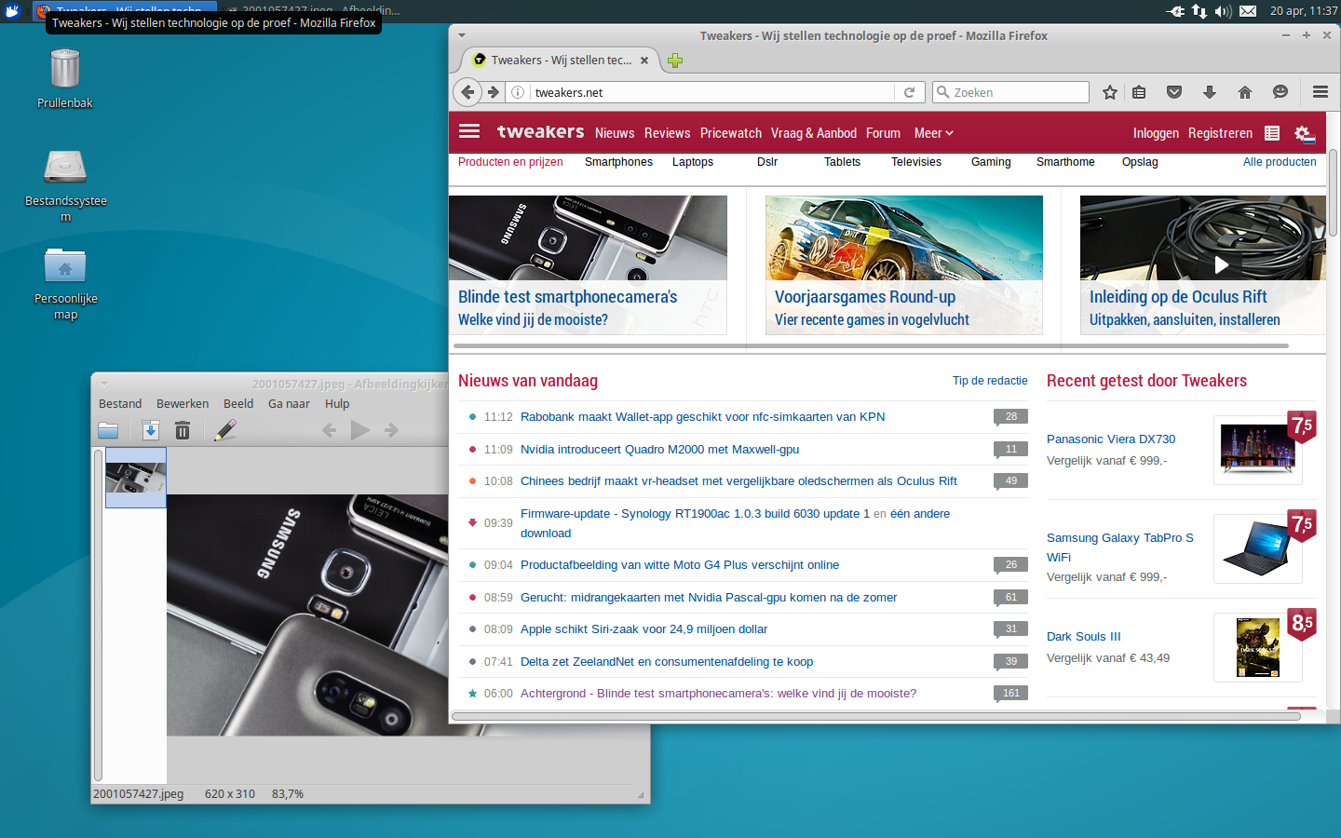
Task: Open the Alle producten link
Action: pos(1280,162)
